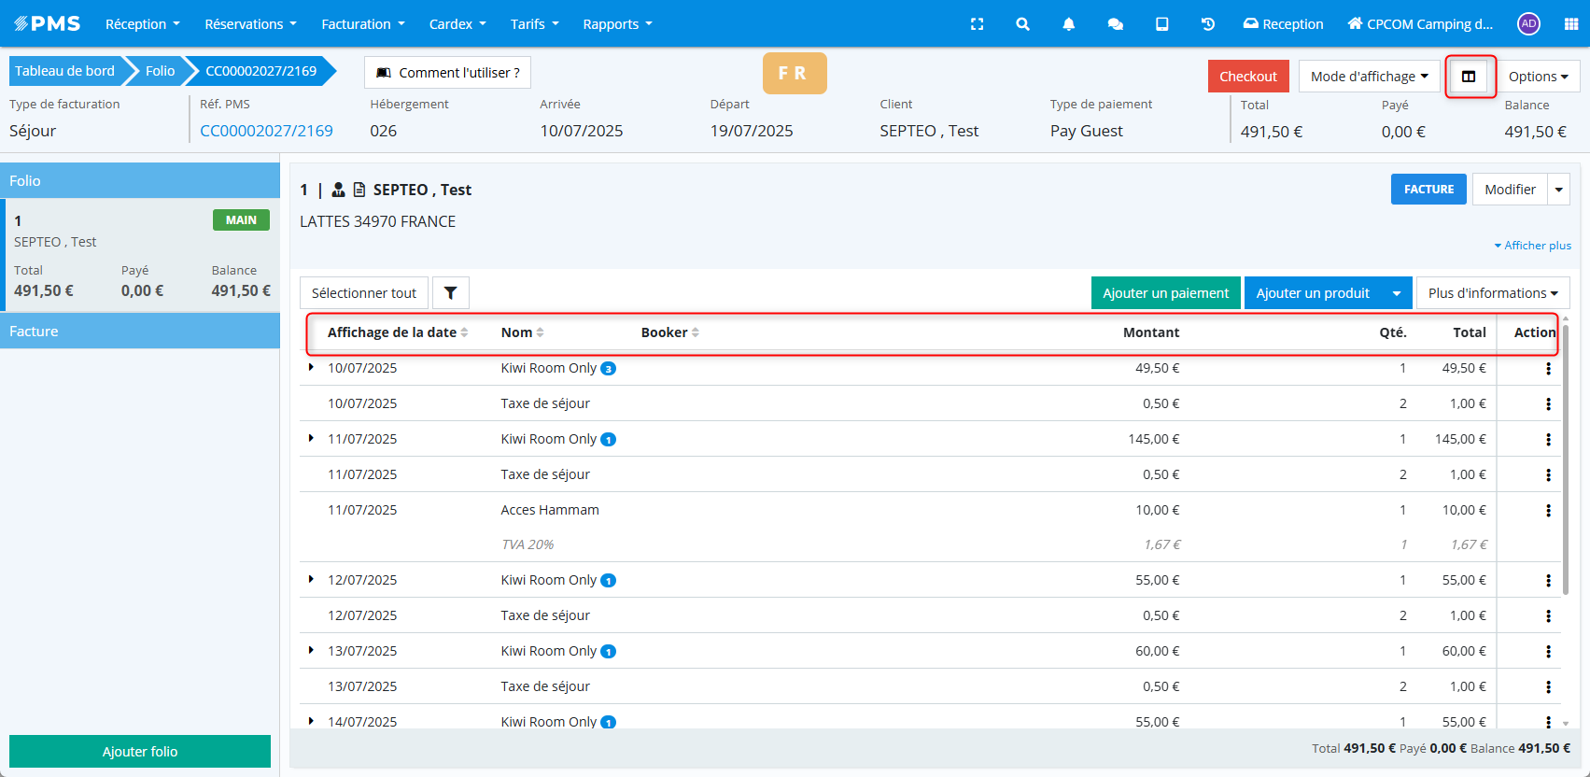Open the arrow next to Ajouter un produit
The width and height of the screenshot is (1590, 777).
tap(1396, 293)
